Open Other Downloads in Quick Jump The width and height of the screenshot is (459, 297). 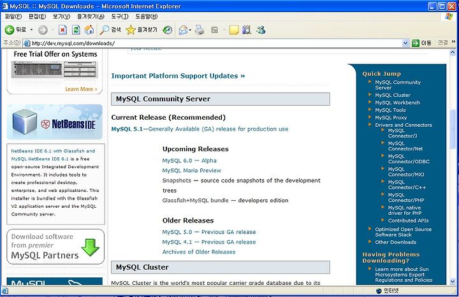pyautogui.click(x=395, y=242)
